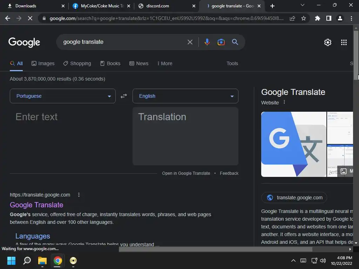359x269 pixels.
Task: Close the discord.com tab
Action: tap(194, 6)
